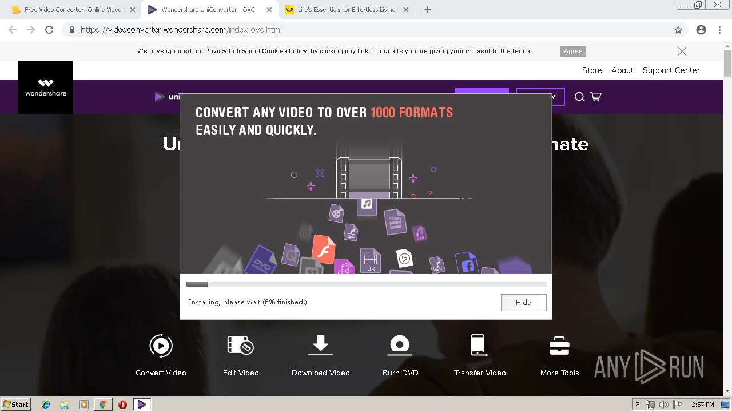Click the Transfer Video phone icon

[479, 346]
